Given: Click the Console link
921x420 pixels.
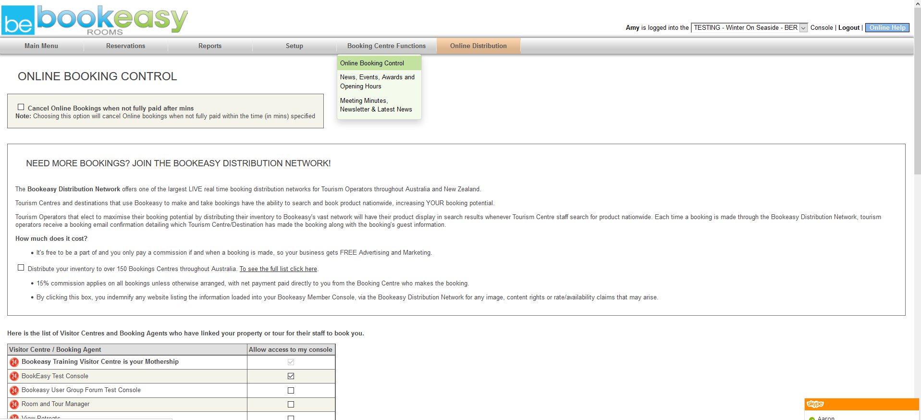Looking at the screenshot, I should point(822,28).
